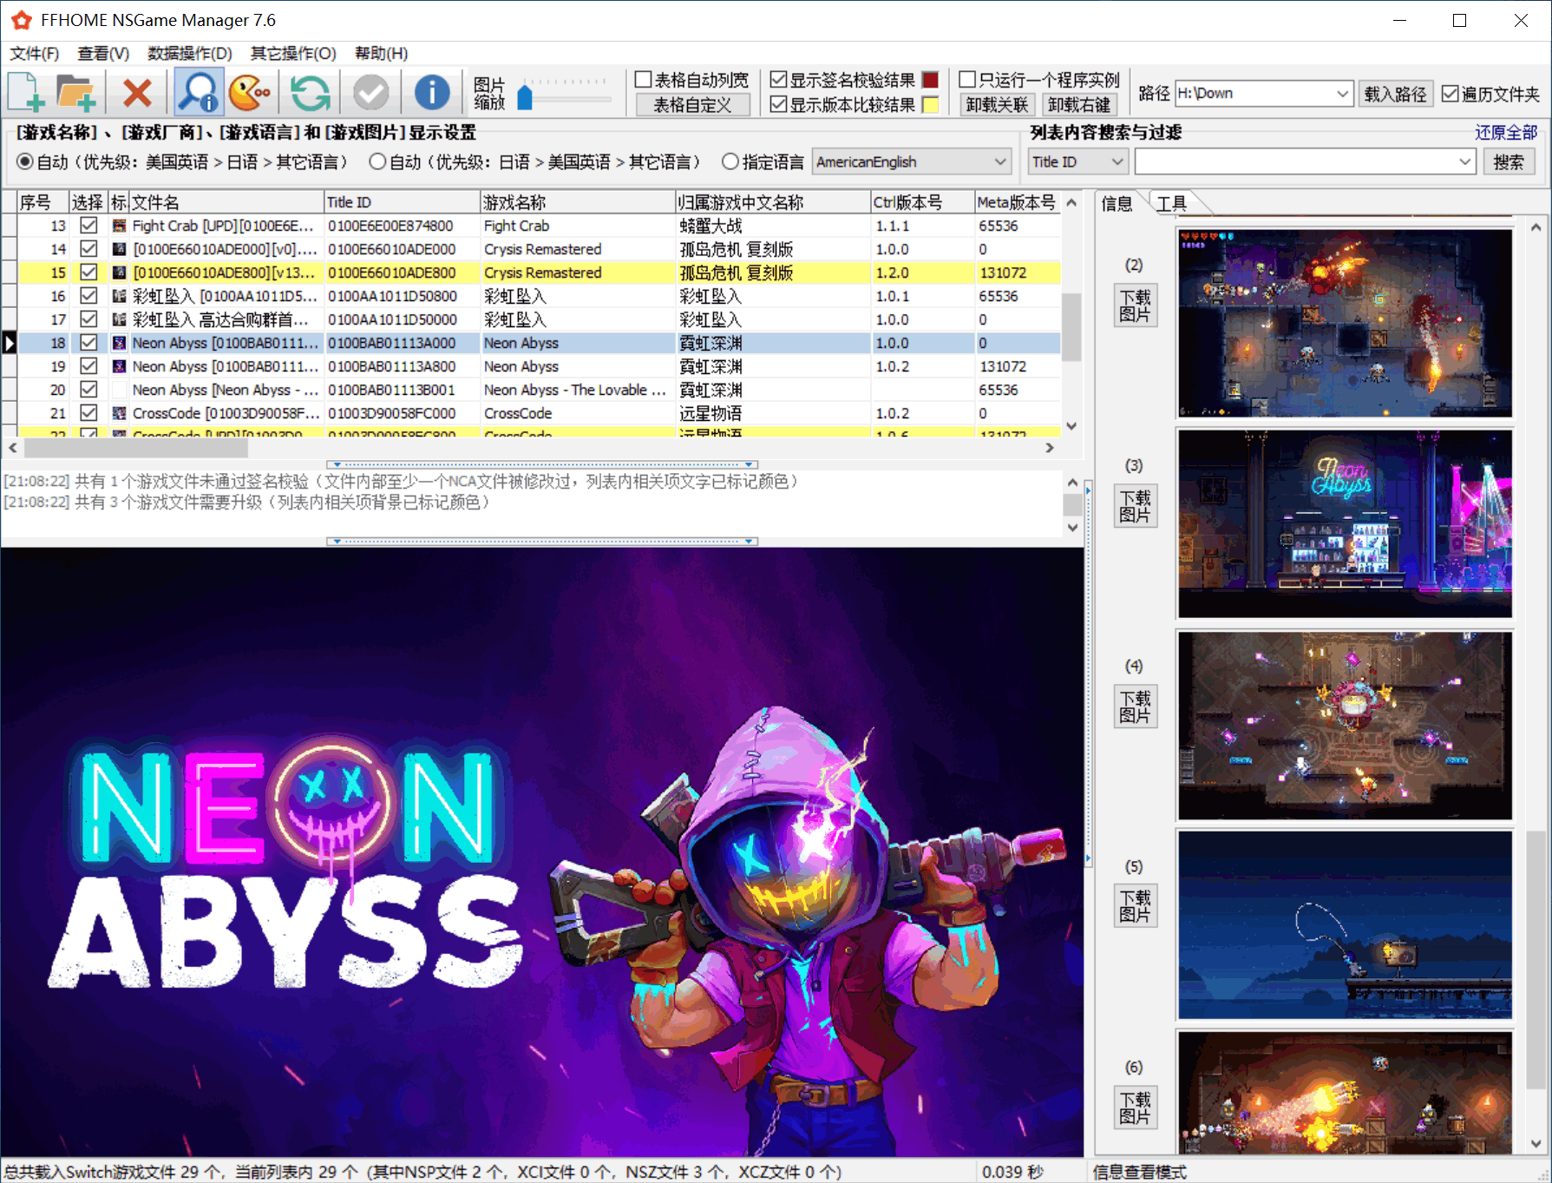The width and height of the screenshot is (1552, 1183).
Task: Toggle 显示签名校验结果 checkbox
Action: (x=778, y=80)
